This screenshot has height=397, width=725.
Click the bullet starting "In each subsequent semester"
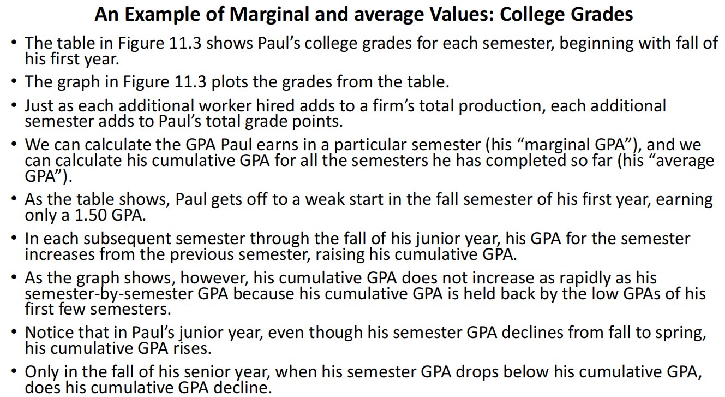(357, 239)
